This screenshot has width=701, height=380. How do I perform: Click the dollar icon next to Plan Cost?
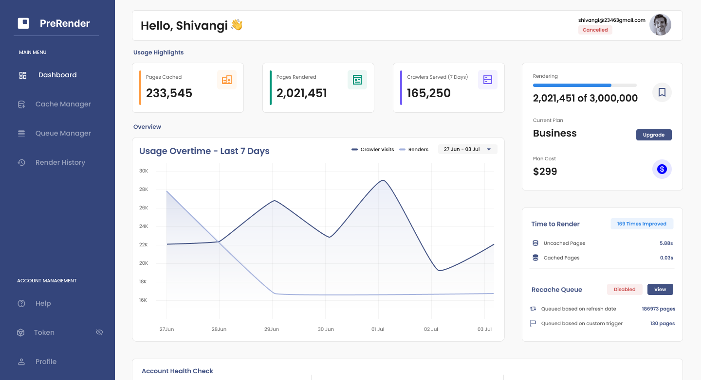662,169
